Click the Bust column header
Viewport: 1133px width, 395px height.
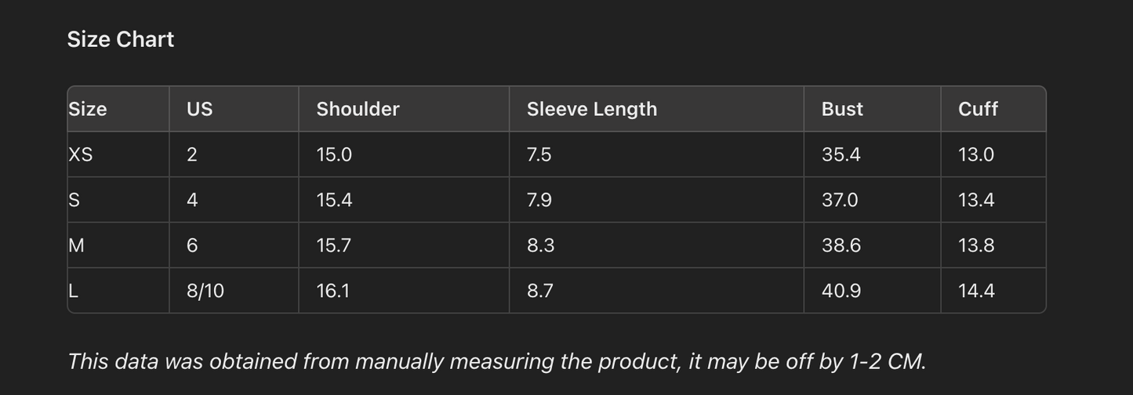[x=841, y=109]
